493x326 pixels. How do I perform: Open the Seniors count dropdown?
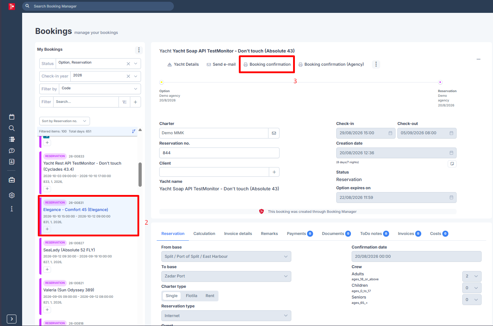pos(472,300)
